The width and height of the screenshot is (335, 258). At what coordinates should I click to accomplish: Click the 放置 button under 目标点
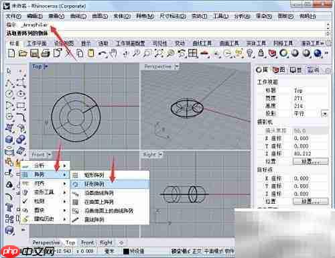[310, 201]
